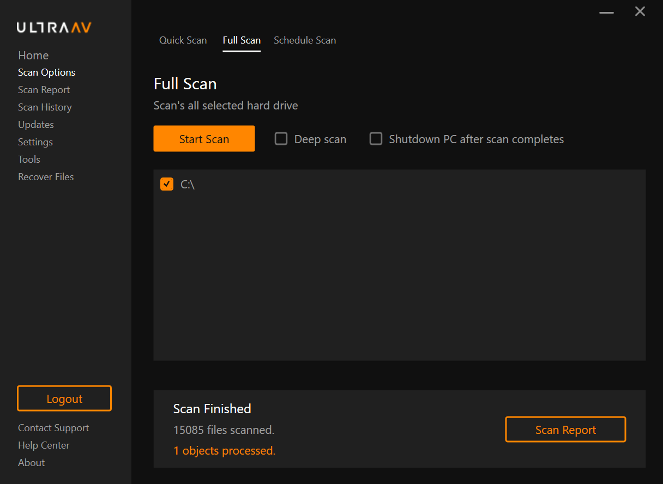
Task: Open Contact Support
Action: [53, 427]
